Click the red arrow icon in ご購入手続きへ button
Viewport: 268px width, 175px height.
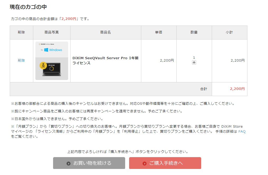click(x=144, y=163)
